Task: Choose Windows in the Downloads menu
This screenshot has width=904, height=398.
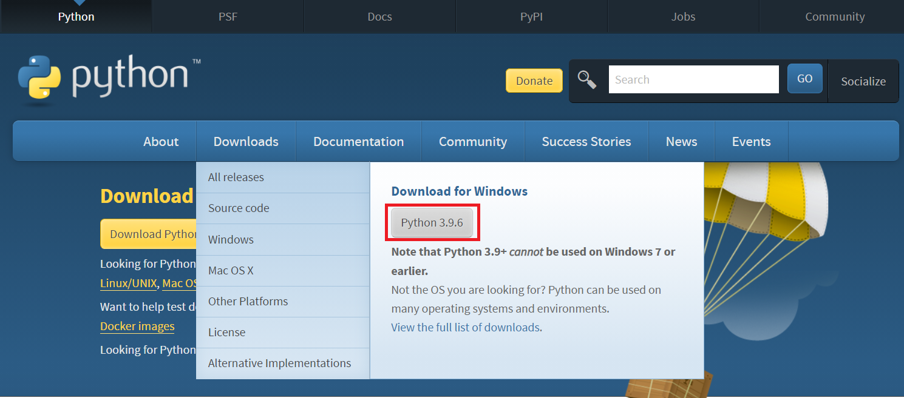Action: pos(283,239)
